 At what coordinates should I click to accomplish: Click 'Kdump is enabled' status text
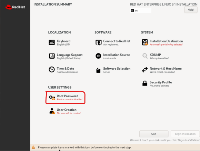tap(159, 58)
